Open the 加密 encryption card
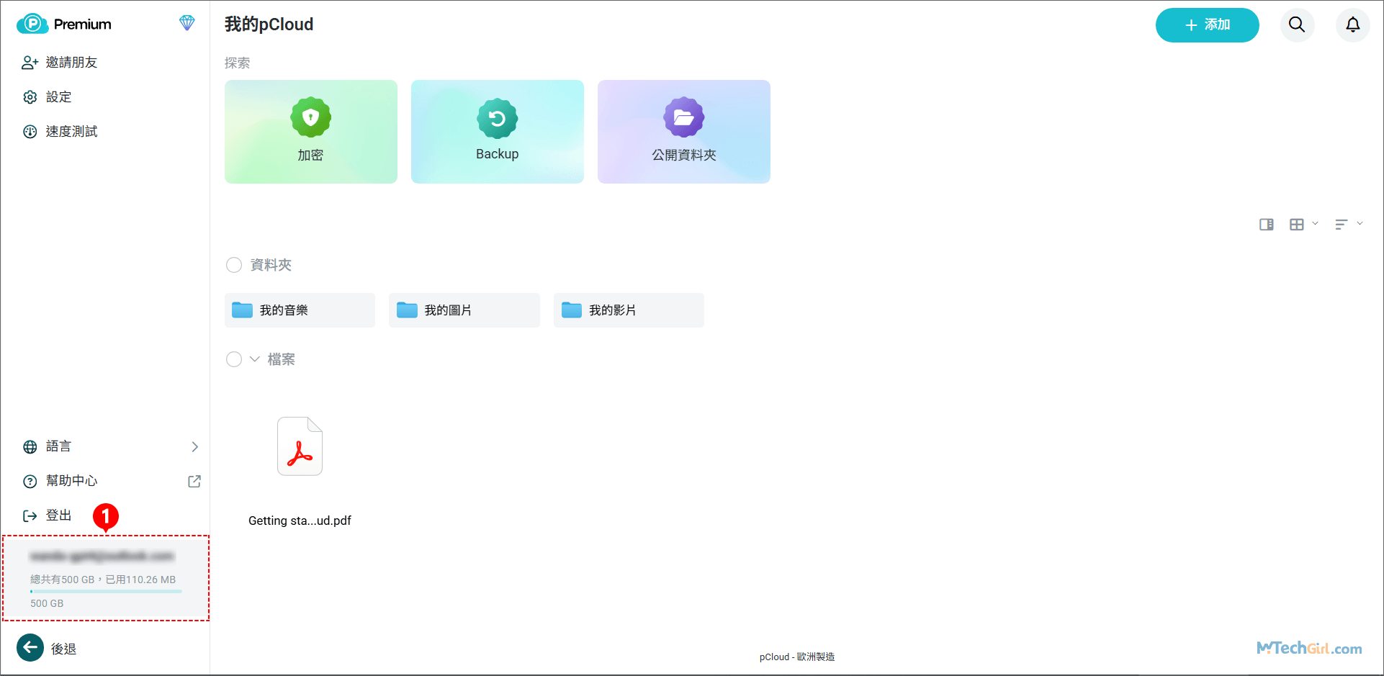The height and width of the screenshot is (676, 1384). 311,132
